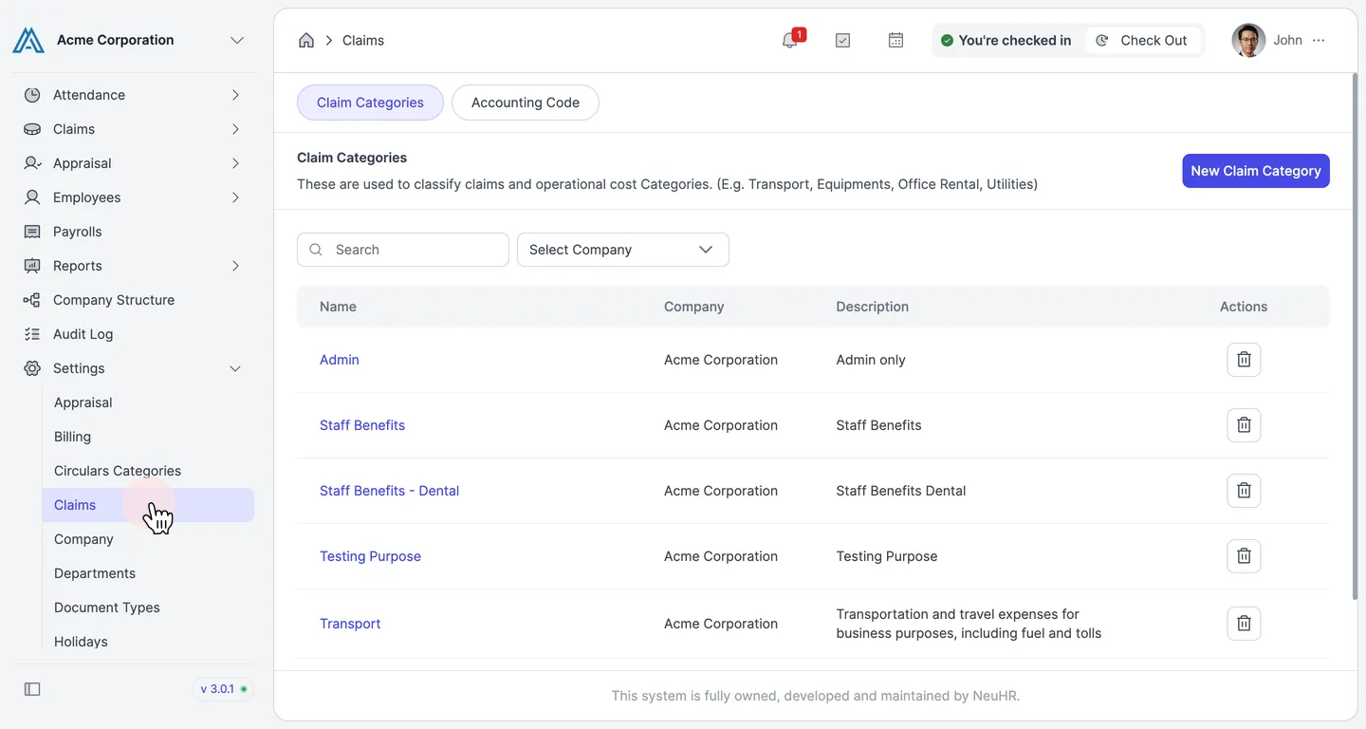Open the calendar icon in header

[x=895, y=40]
